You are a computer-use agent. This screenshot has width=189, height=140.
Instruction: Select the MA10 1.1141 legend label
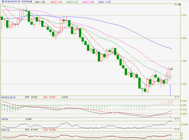tap(56, 2)
